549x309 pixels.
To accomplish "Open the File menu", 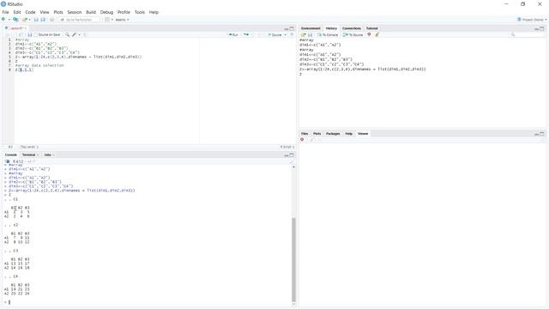I will (6, 12).
